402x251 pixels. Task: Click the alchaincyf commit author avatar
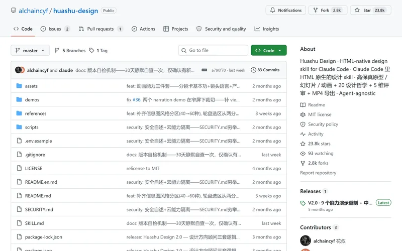tap(18, 70)
